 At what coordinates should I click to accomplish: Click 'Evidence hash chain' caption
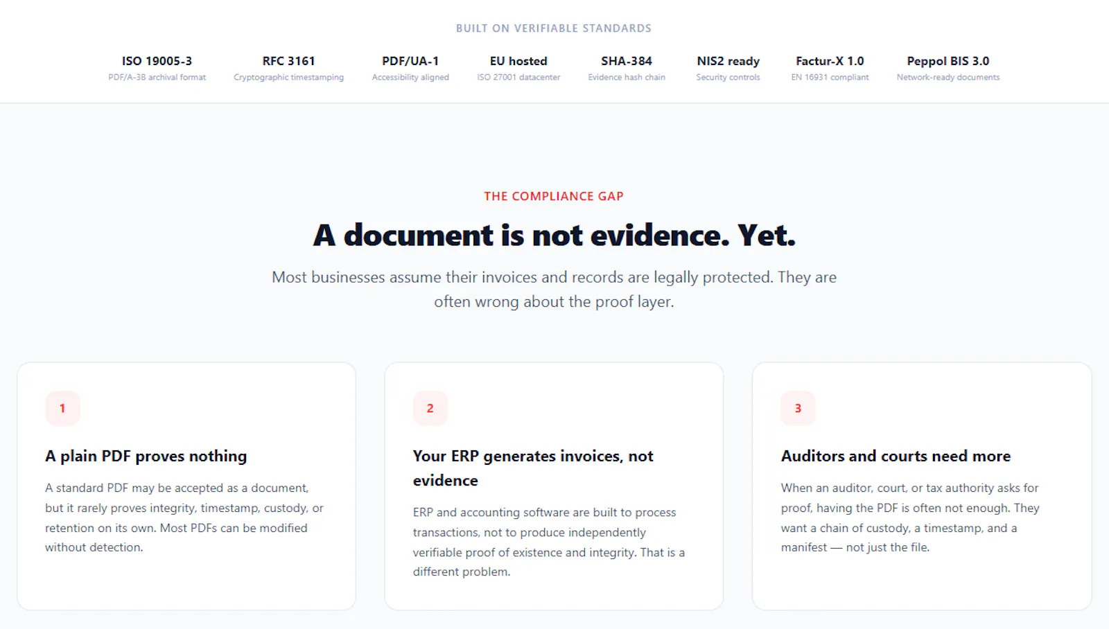(x=627, y=78)
